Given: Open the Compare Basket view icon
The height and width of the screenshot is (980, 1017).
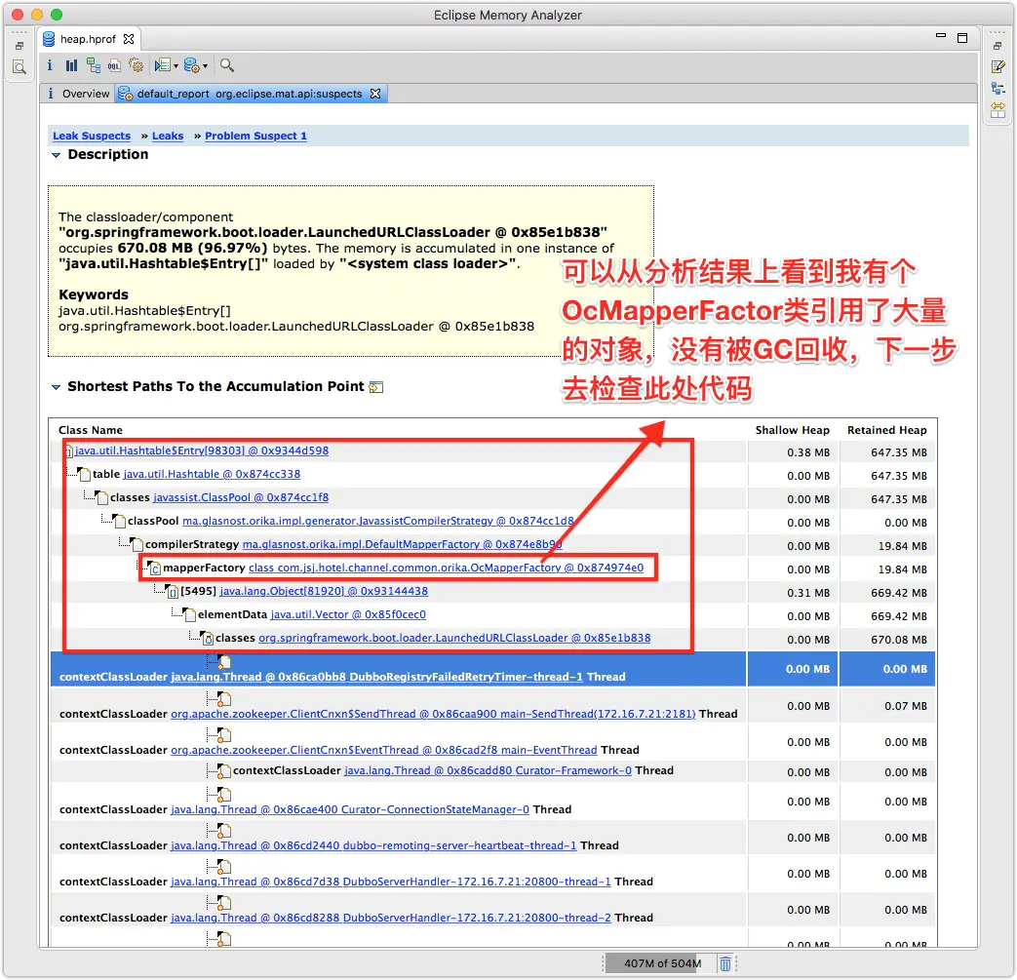Looking at the screenshot, I should (998, 110).
